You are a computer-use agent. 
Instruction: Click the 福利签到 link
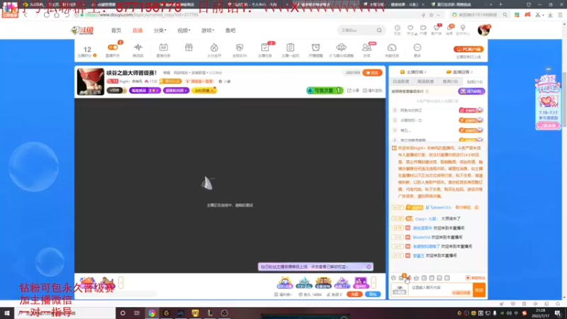click(x=373, y=91)
